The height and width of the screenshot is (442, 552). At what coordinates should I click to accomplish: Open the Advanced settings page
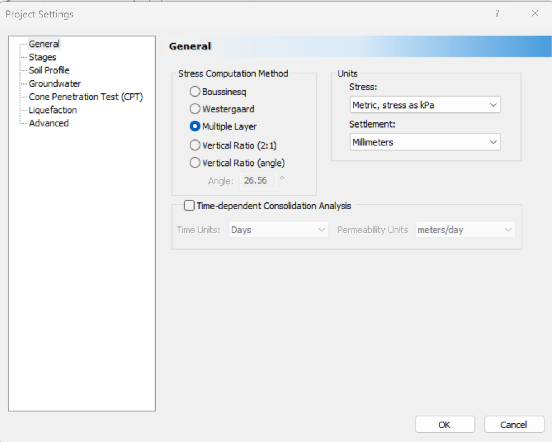[x=49, y=123]
